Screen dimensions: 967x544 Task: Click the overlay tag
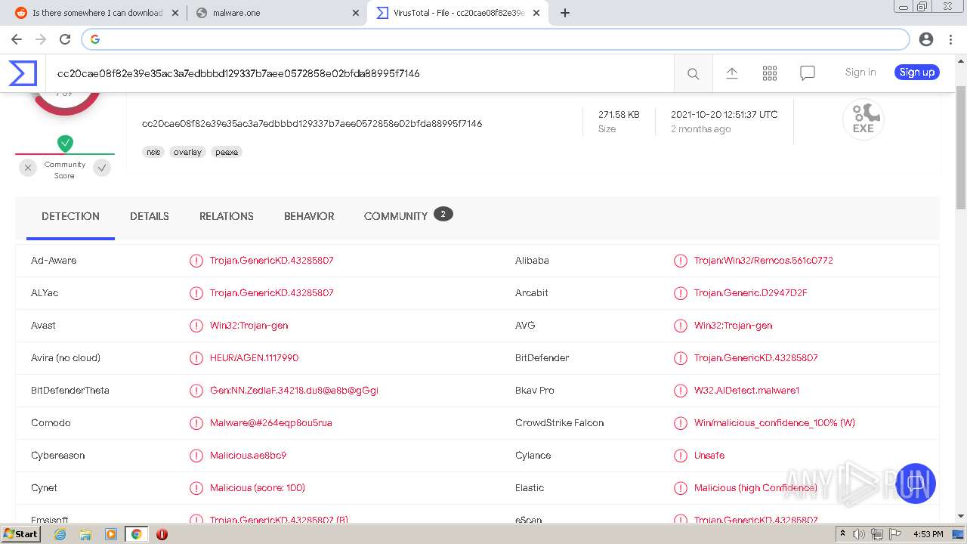click(187, 152)
